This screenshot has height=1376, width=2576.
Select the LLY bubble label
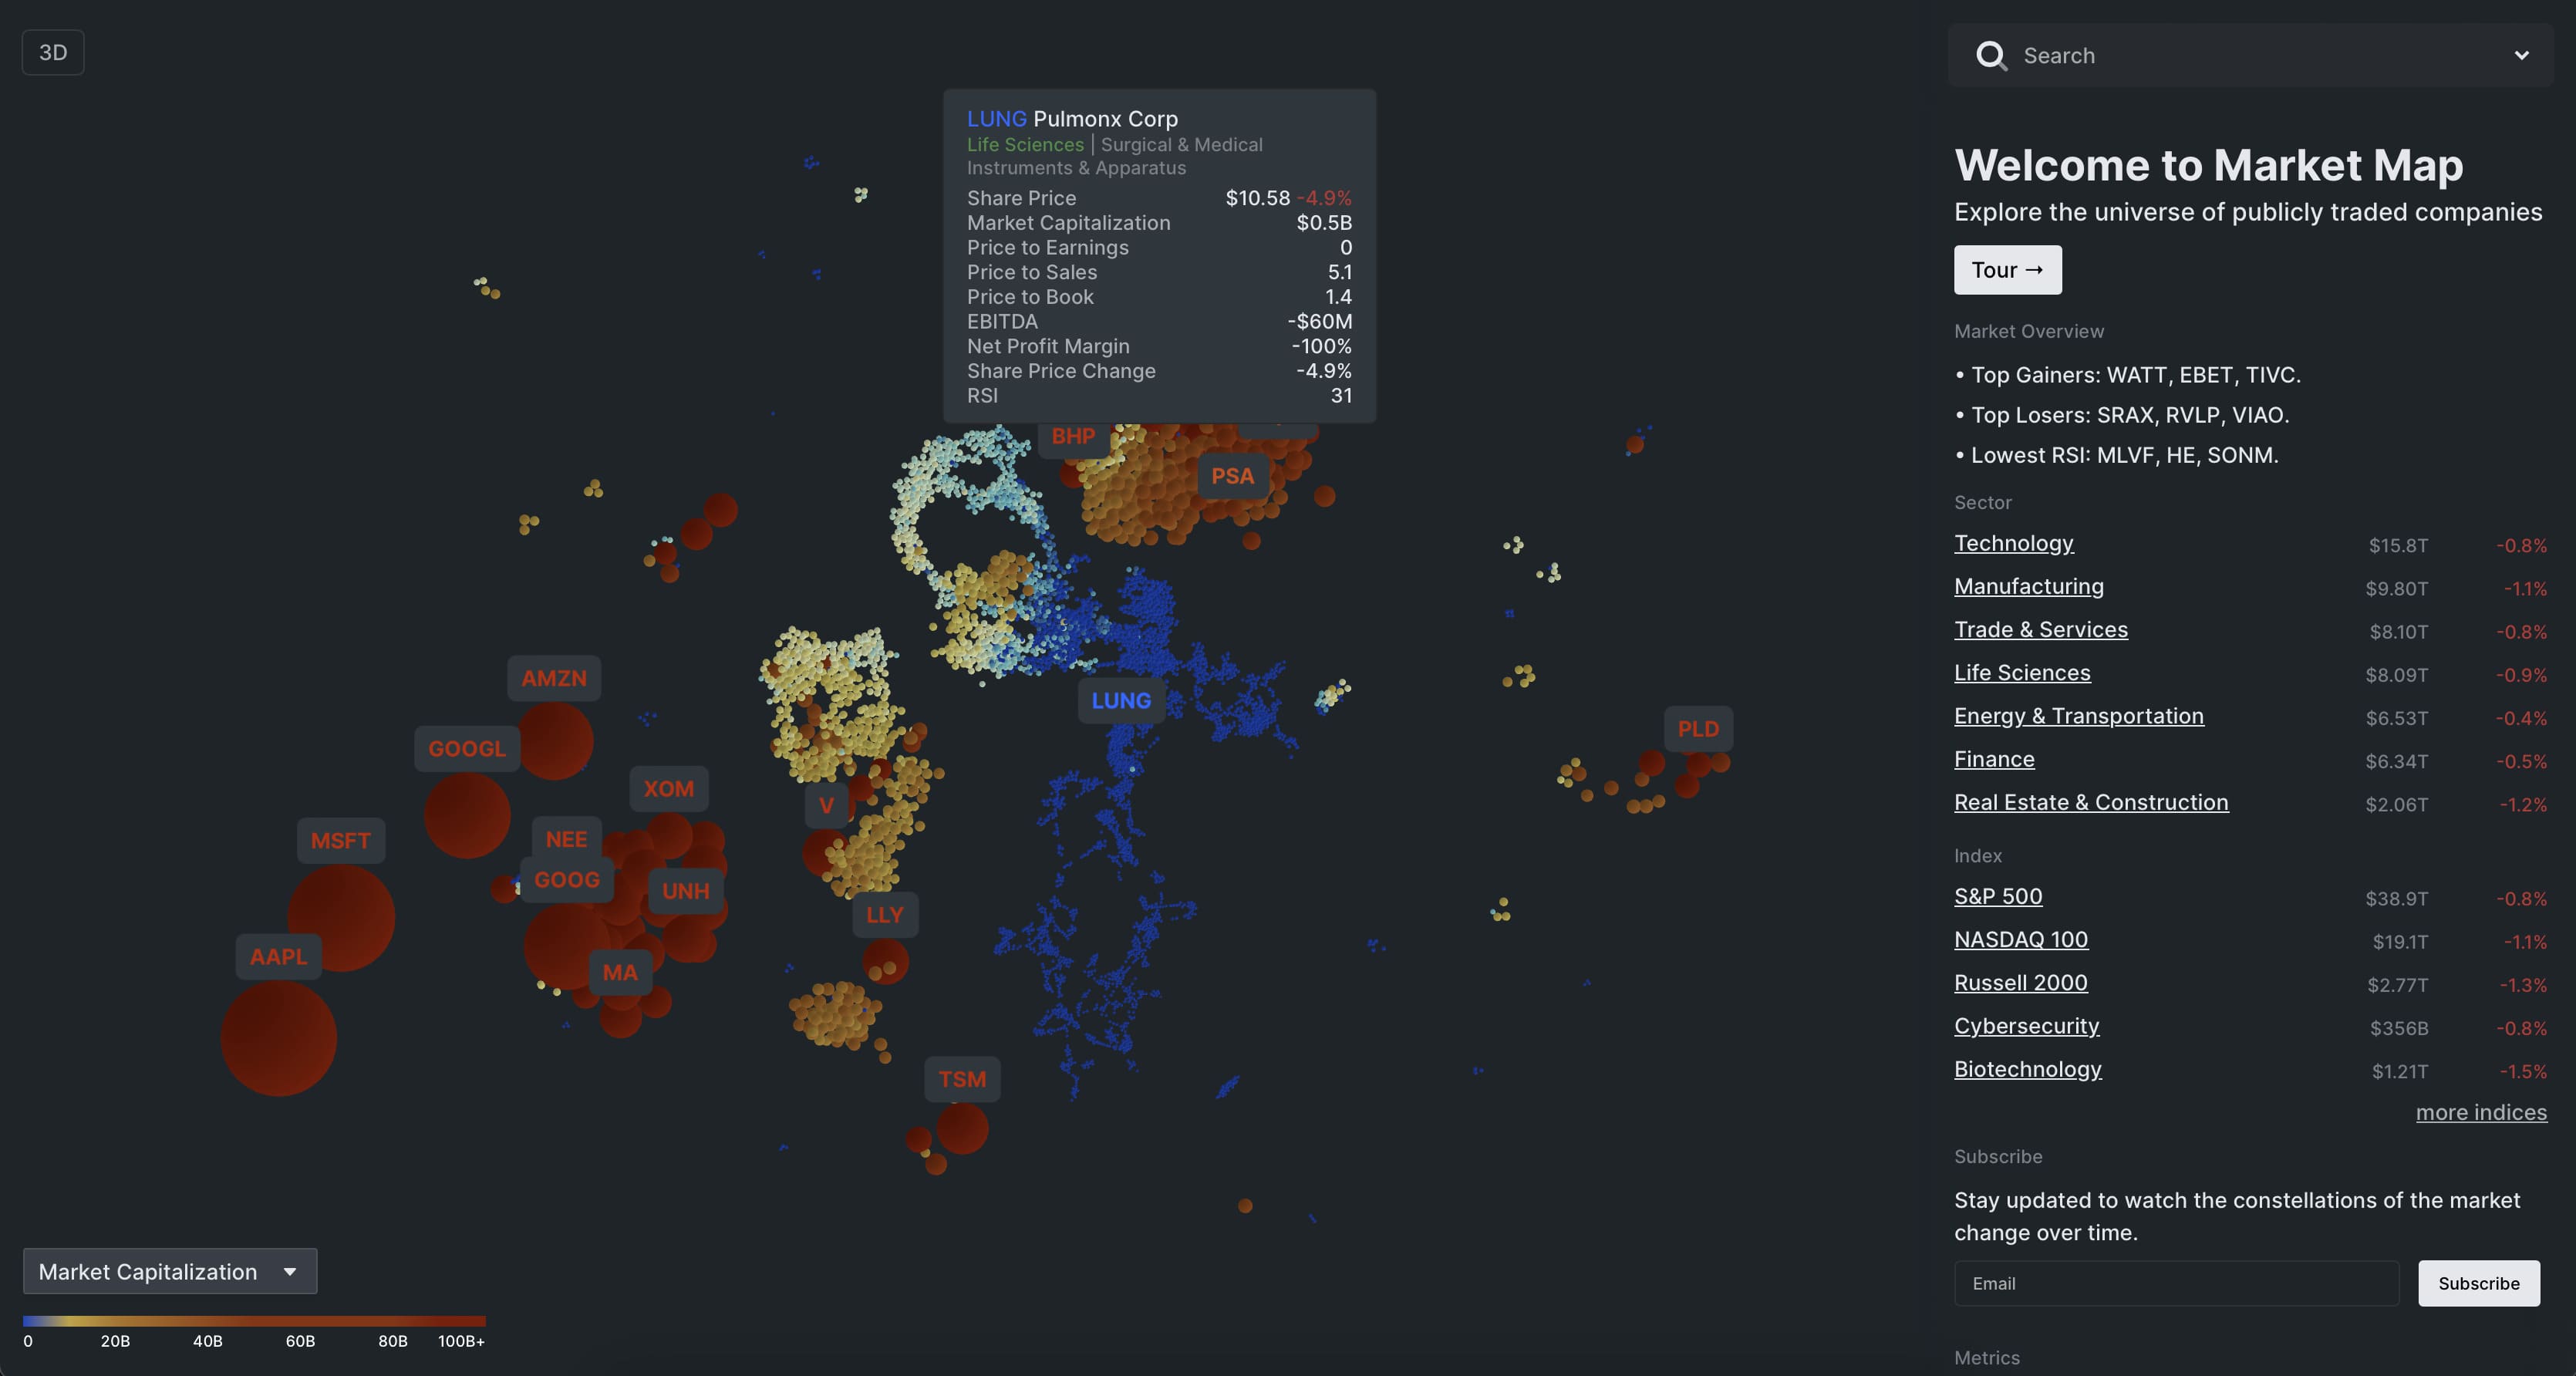pyautogui.click(x=885, y=915)
